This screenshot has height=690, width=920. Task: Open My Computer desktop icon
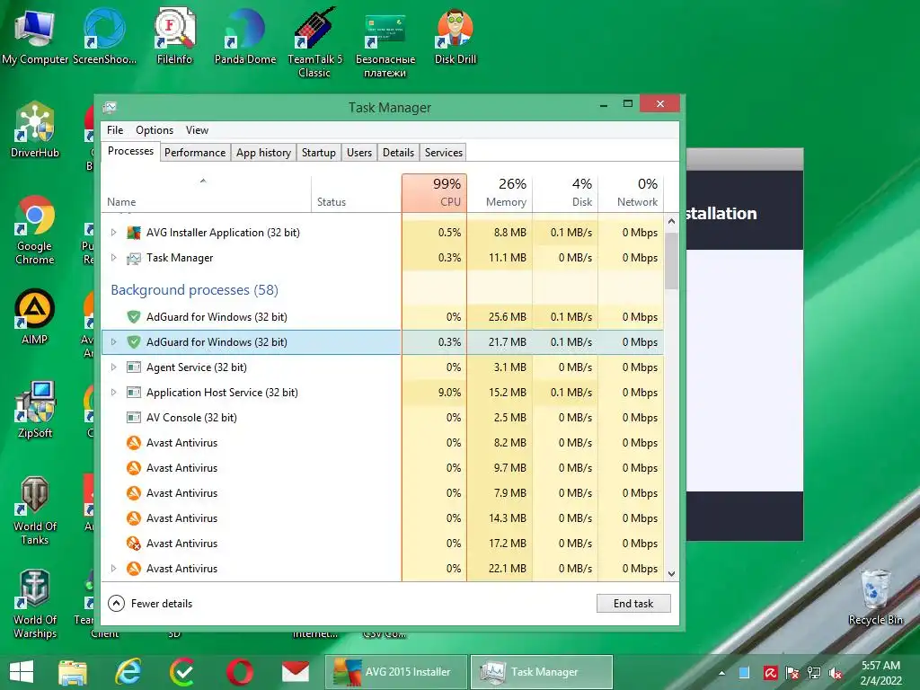35,36
